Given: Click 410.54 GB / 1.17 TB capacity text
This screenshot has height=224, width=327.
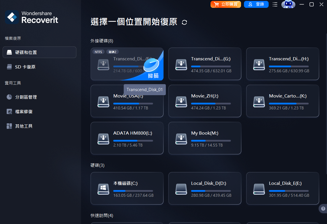Looking at the screenshot, I should 131,108.
